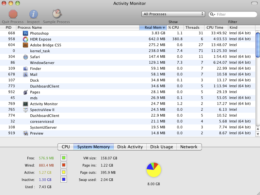Select the Safari compass icon
The height and width of the screenshot is (195, 260).
(x=25, y=57)
